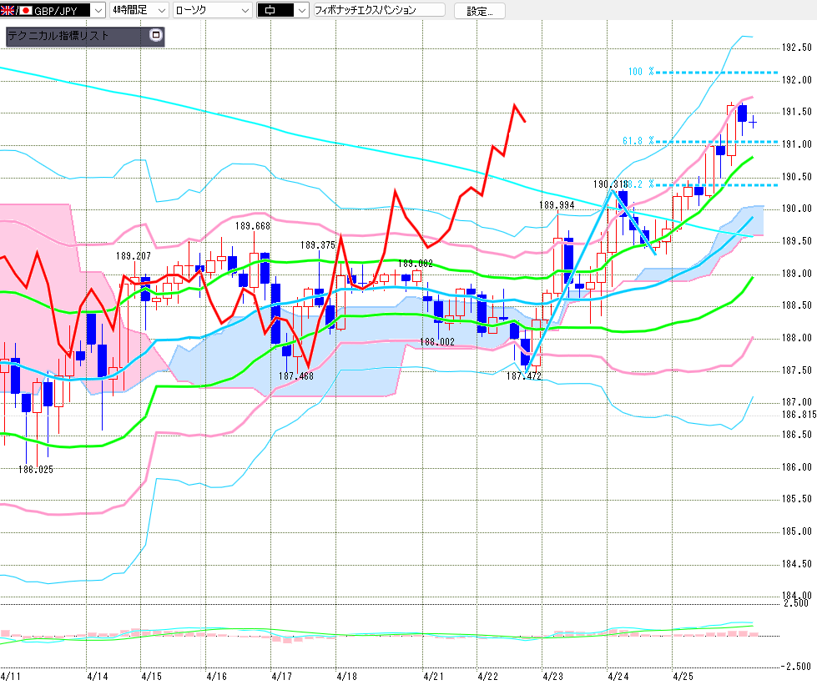Click the 61.8 % Fibonacci level label

[638, 141]
